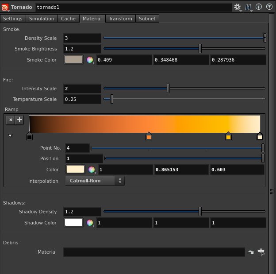Select the black ramp marker

pyautogui.click(x=29, y=136)
